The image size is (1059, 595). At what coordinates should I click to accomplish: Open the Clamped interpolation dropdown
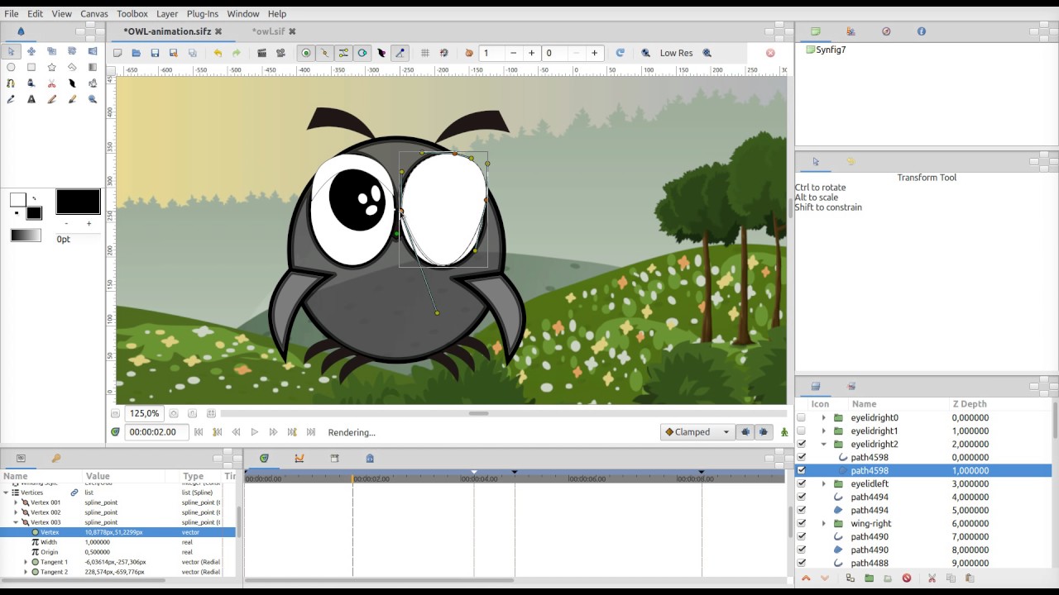[697, 432]
